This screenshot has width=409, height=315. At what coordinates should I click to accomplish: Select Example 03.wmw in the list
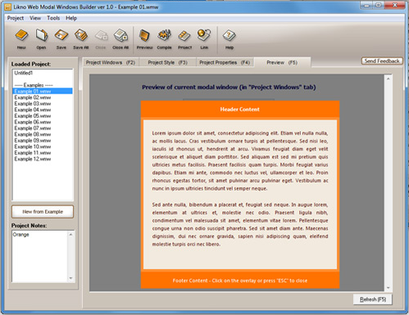click(x=43, y=103)
